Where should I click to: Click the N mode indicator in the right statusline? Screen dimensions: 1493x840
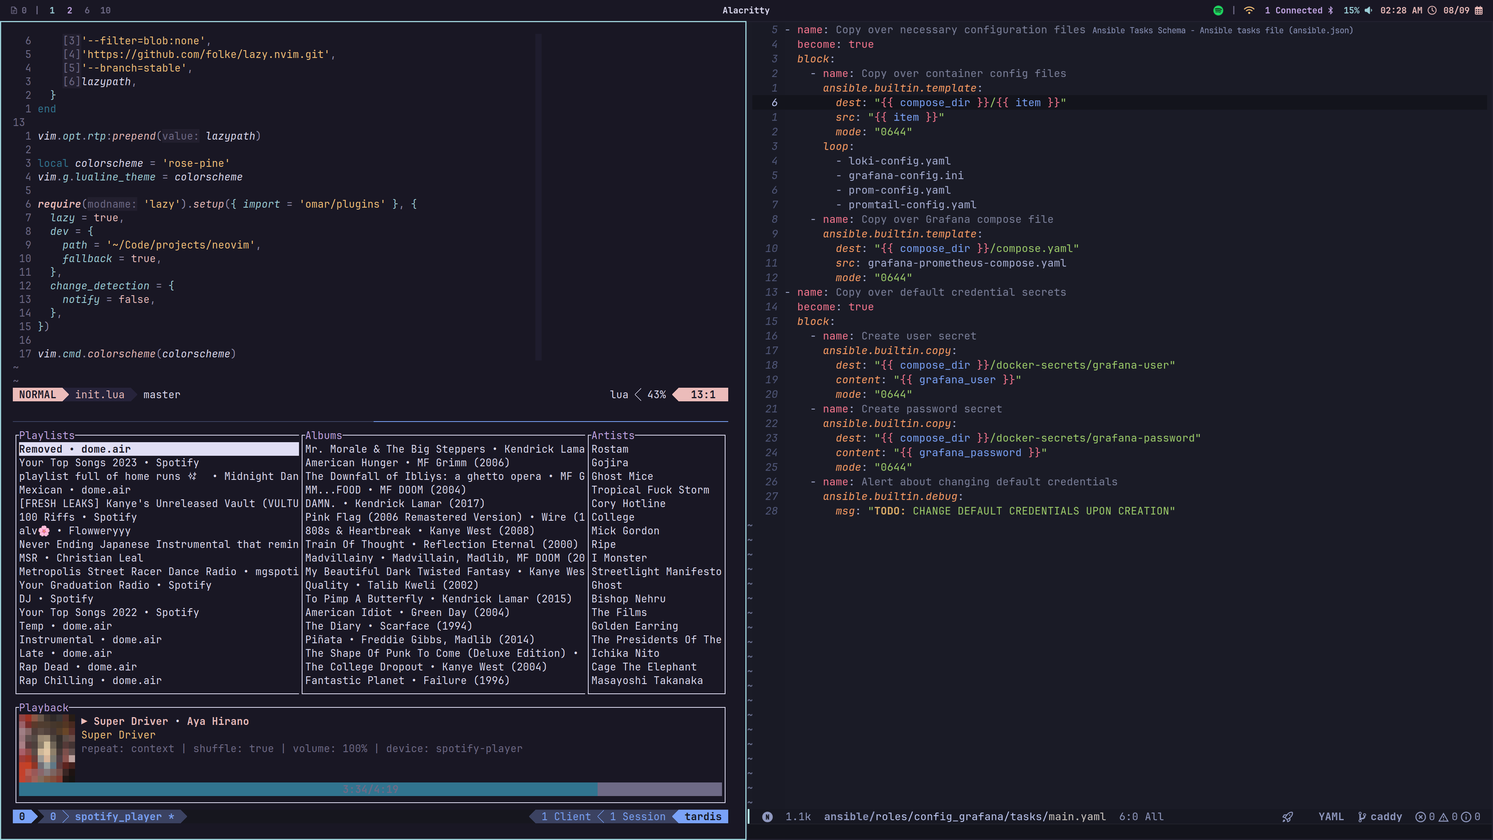(x=767, y=817)
